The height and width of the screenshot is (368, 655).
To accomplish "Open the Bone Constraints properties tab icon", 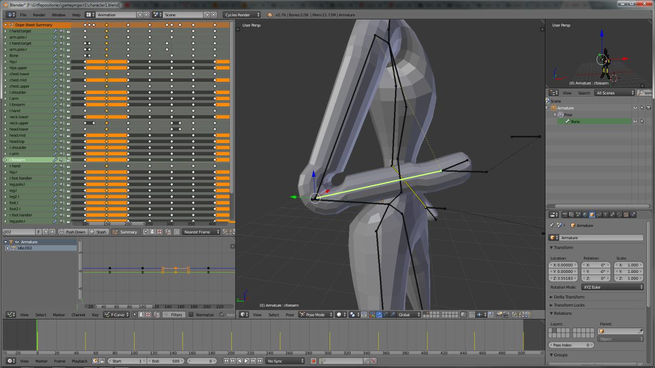I will pyautogui.click(x=619, y=215).
